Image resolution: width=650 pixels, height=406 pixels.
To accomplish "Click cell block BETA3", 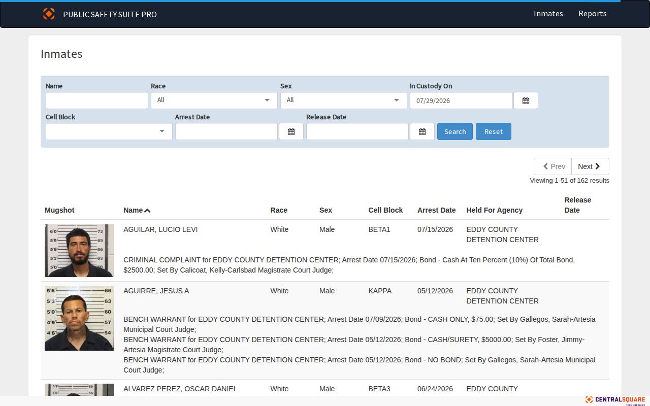I will [x=379, y=389].
